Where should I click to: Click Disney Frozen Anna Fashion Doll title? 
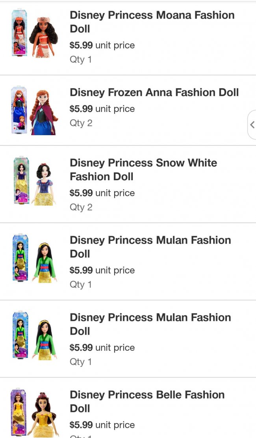click(x=154, y=92)
